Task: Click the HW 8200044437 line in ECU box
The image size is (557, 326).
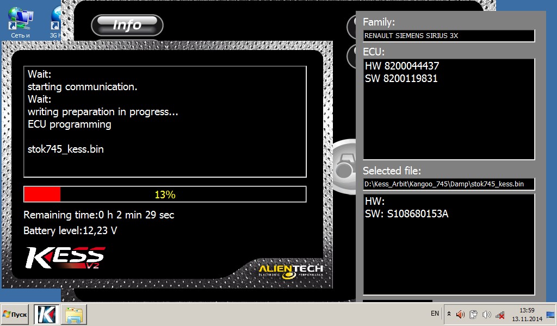Action: point(402,66)
